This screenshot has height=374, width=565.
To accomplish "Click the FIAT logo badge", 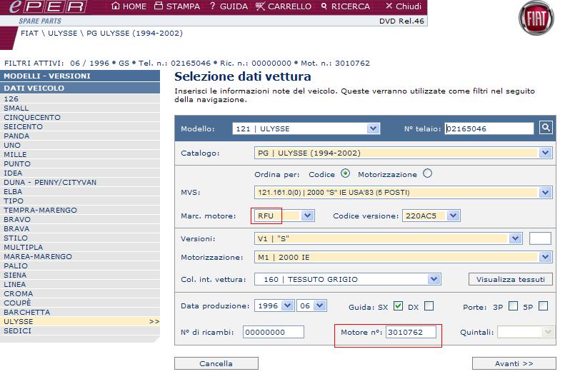I will click(536, 19).
